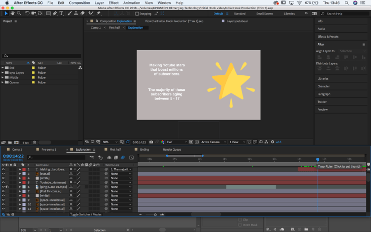The width and height of the screenshot is (371, 232).
Task: Click the Project panel search field
Action: [42, 56]
